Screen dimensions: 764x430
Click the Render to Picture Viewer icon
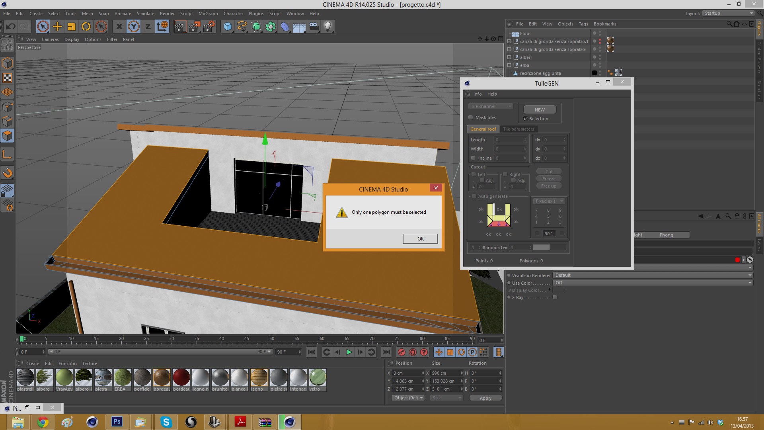194,27
